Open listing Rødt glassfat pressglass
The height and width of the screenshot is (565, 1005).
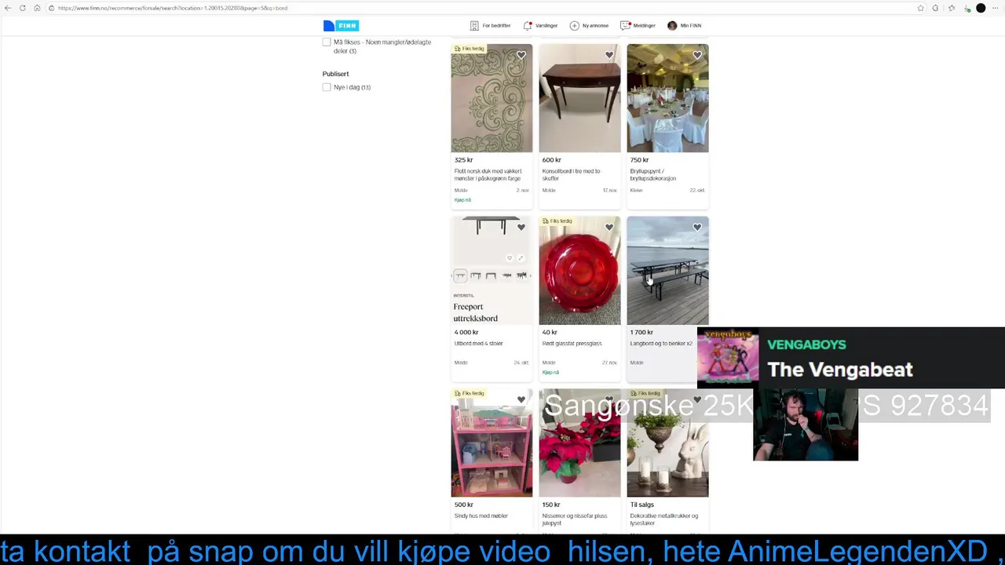(572, 344)
